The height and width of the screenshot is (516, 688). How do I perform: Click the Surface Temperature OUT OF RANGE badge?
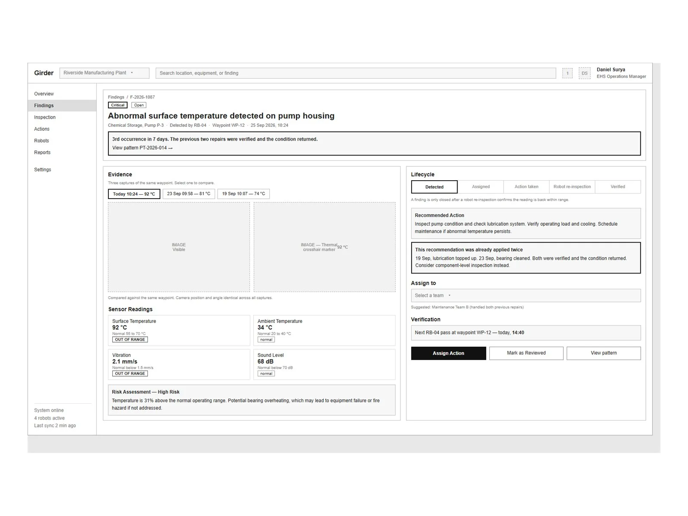point(130,340)
